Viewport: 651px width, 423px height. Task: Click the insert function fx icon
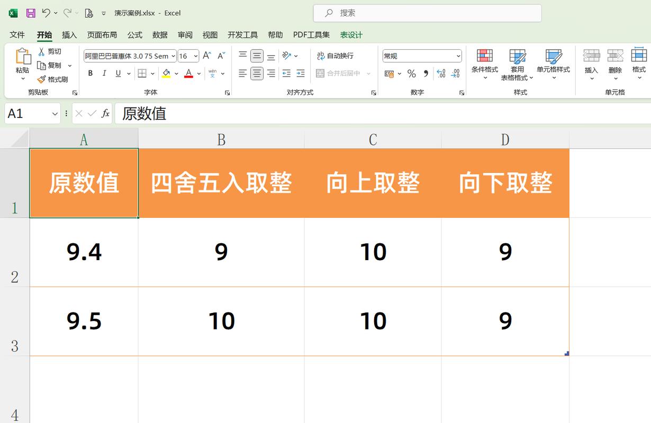[x=105, y=113]
